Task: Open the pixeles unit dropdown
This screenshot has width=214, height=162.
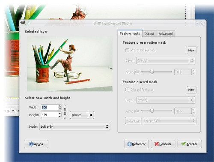Action: (x=82, y=115)
